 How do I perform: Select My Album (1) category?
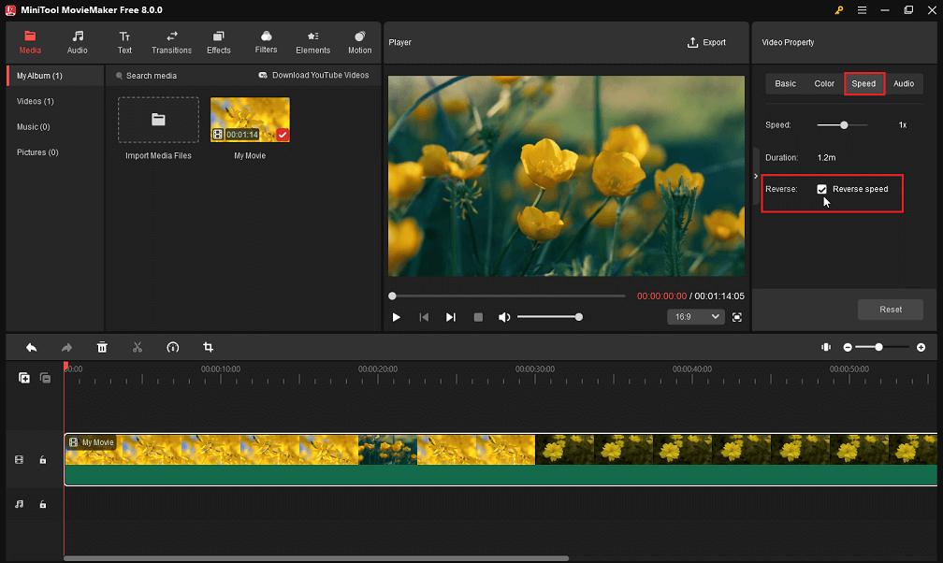point(55,76)
